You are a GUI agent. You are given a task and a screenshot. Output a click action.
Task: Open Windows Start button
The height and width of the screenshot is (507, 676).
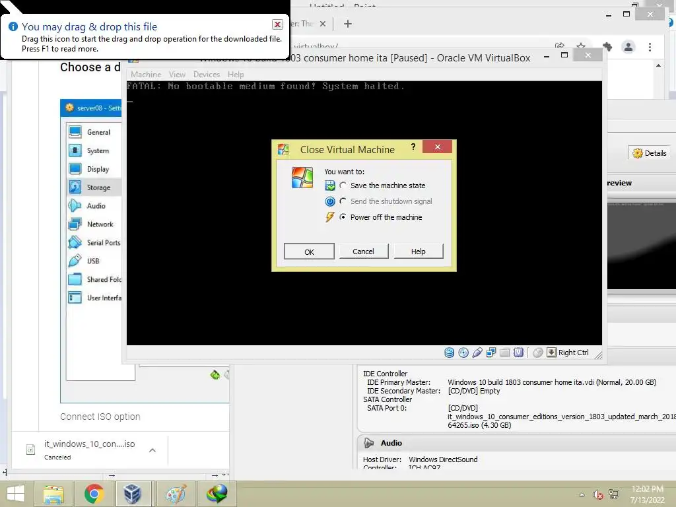(x=16, y=494)
